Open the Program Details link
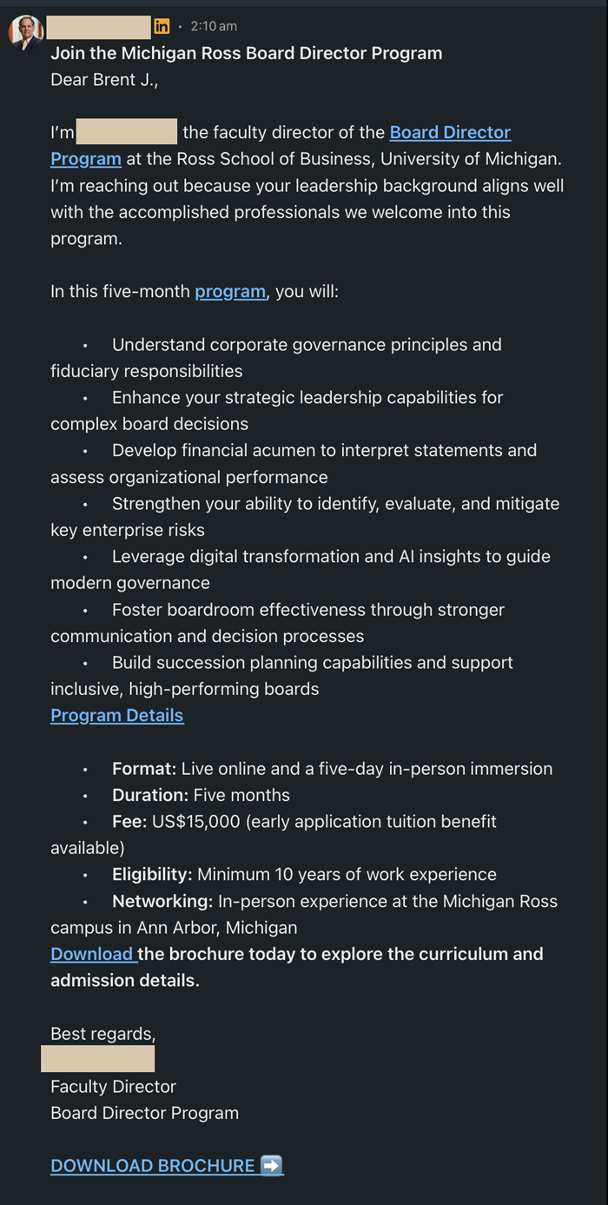 click(x=117, y=715)
